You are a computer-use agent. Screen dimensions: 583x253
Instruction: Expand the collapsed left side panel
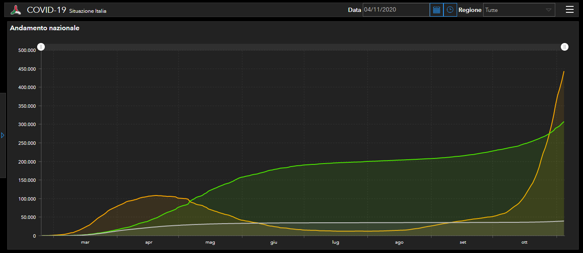[3, 135]
